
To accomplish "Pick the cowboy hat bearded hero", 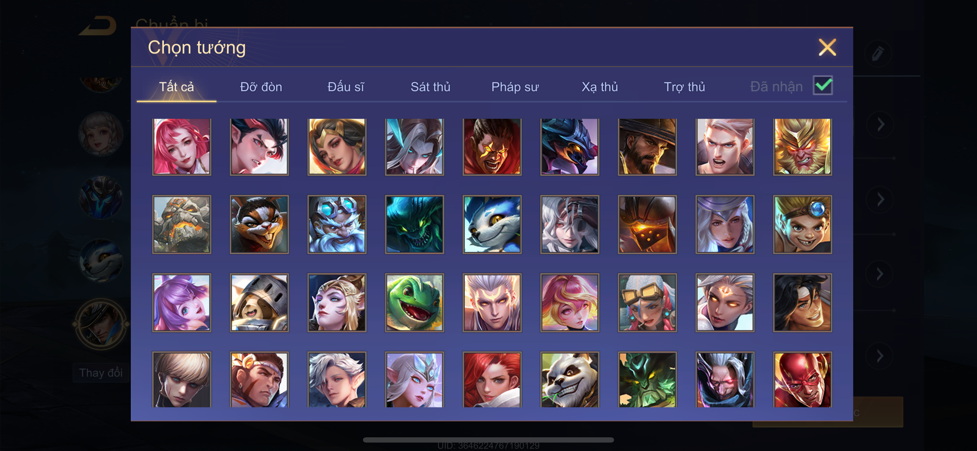I will pyautogui.click(x=647, y=146).
